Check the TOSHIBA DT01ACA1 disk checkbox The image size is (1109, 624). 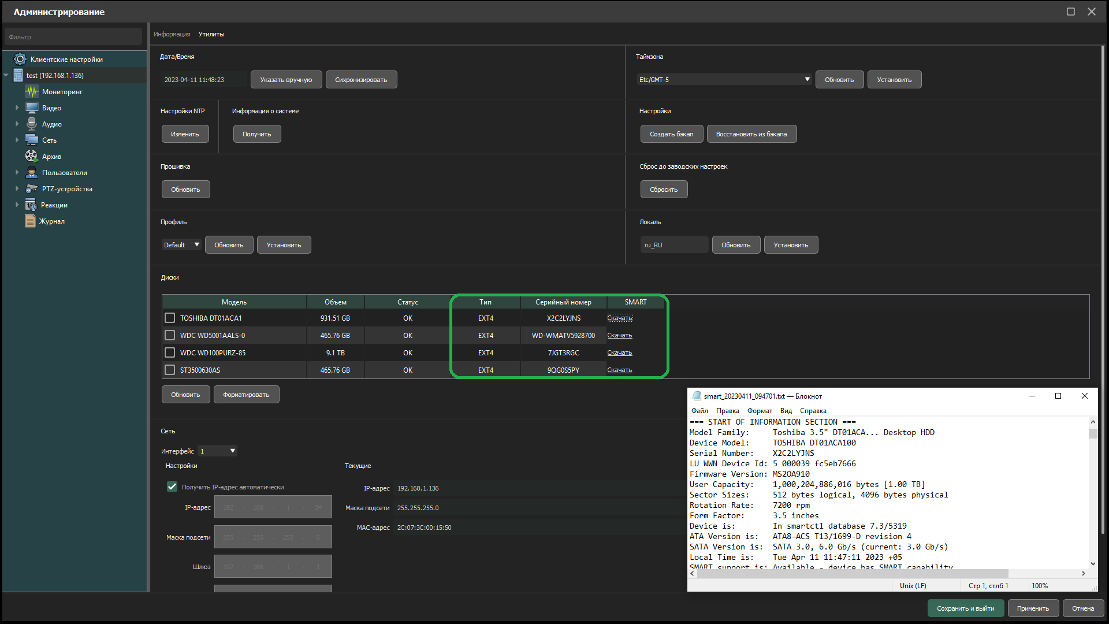tap(170, 318)
